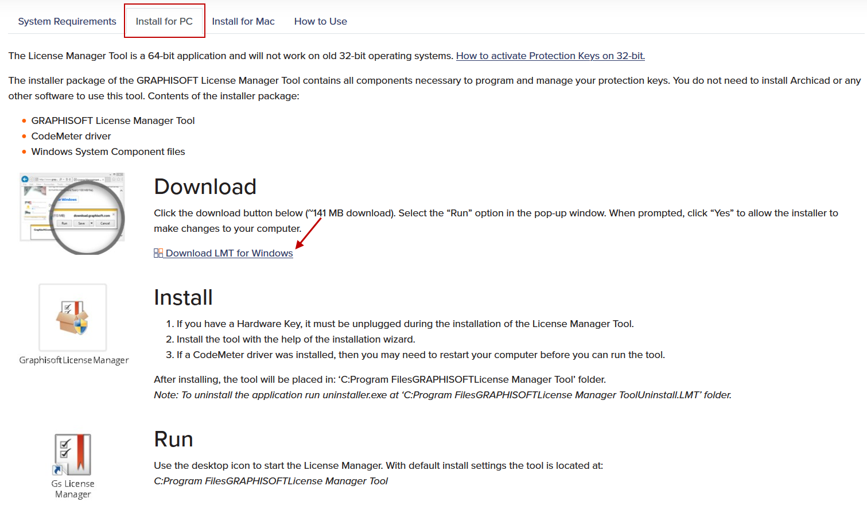Follow the 32-bit Protection Keys activation link
Image resolution: width=867 pixels, height=509 pixels.
point(550,56)
